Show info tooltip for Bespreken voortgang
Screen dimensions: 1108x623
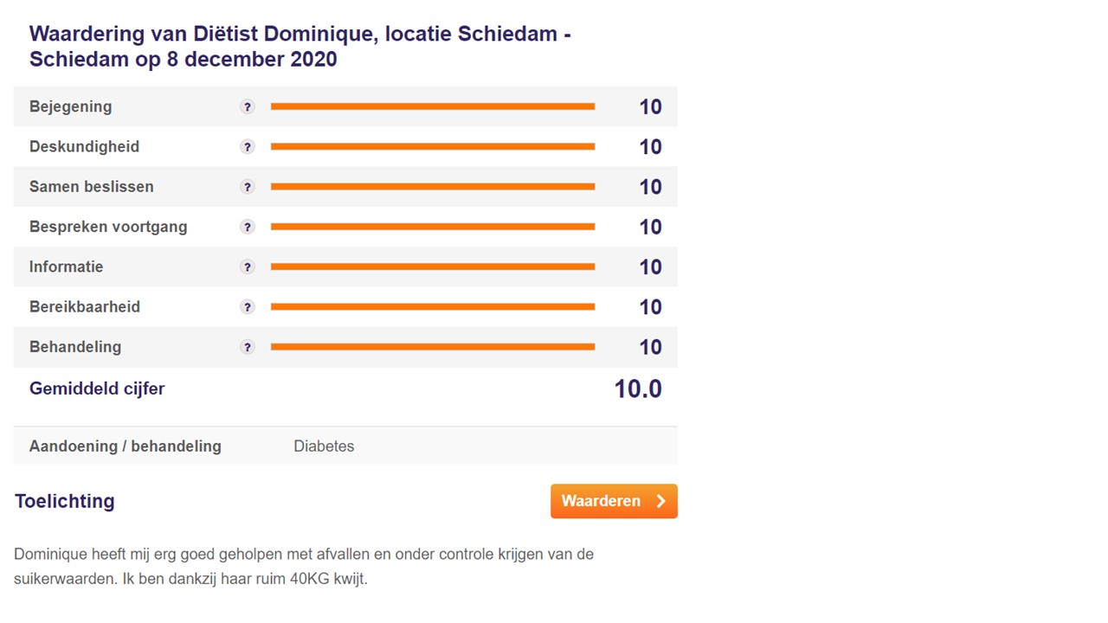[x=248, y=227]
